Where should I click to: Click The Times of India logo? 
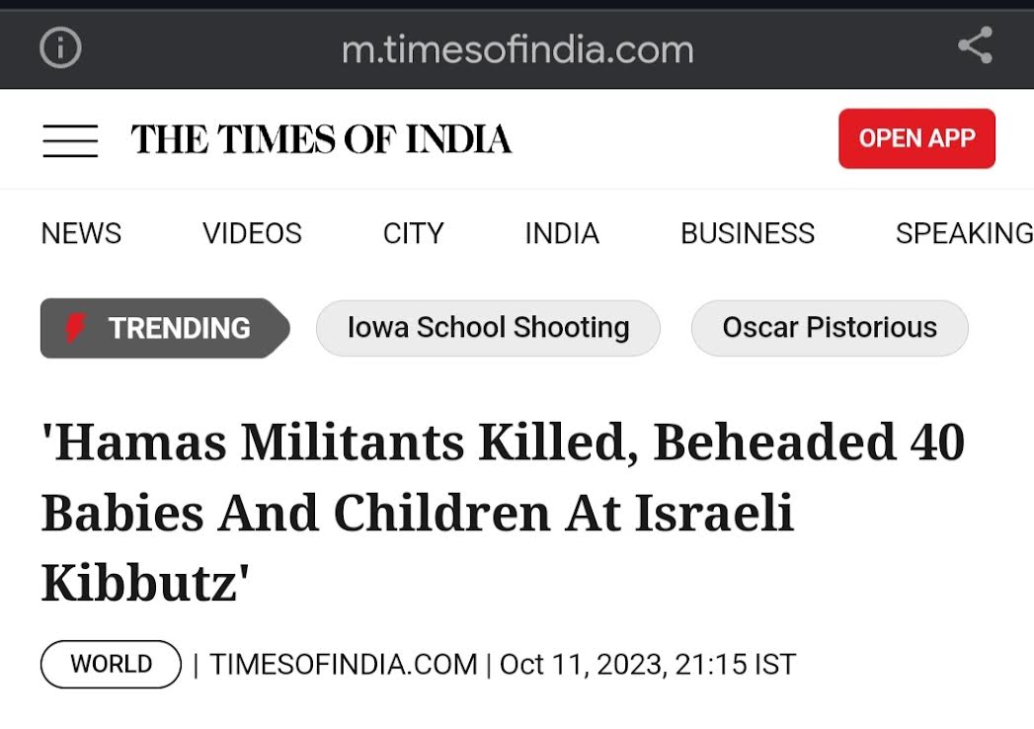click(321, 139)
